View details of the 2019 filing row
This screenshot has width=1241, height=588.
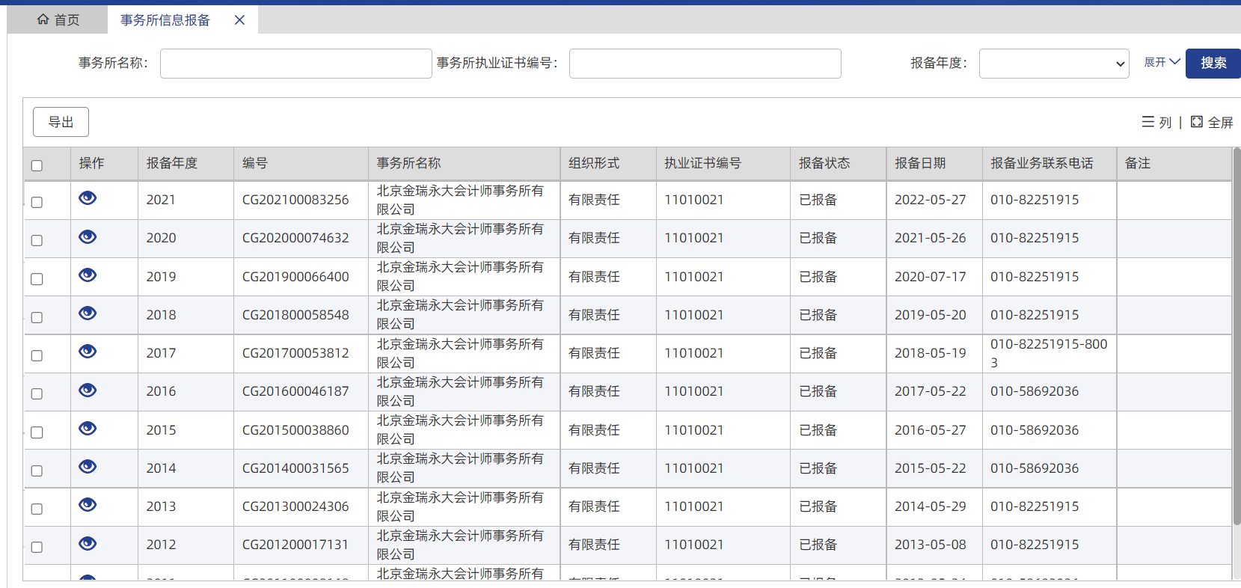point(88,275)
